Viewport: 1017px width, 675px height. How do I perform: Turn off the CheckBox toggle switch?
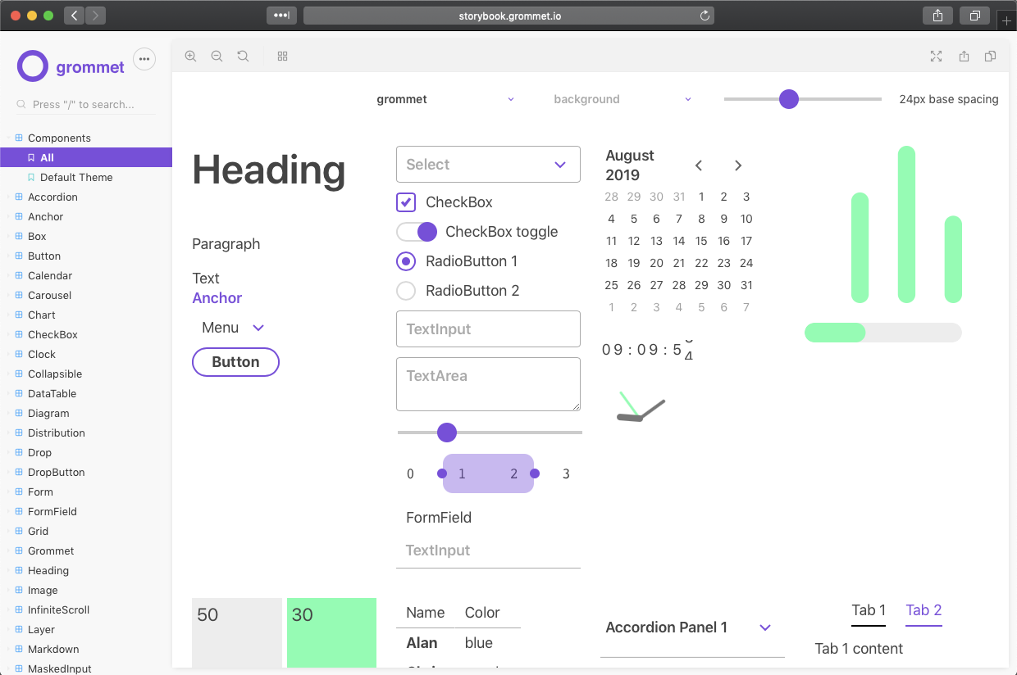tap(417, 232)
